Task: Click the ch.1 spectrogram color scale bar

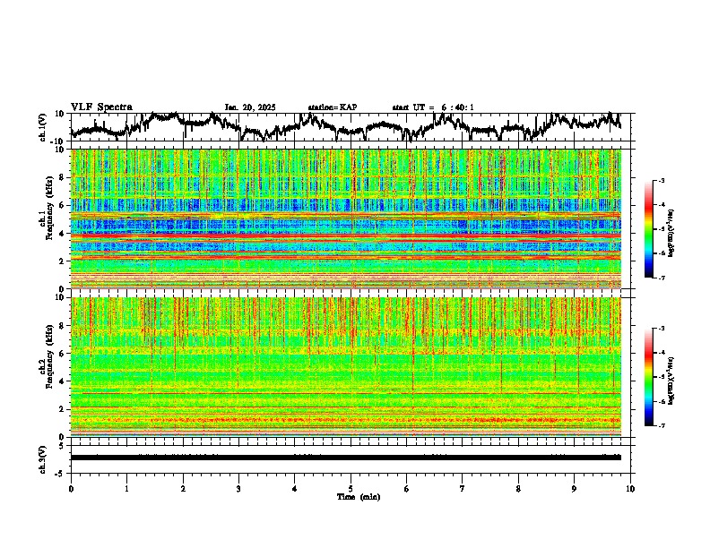Action: pos(648,229)
